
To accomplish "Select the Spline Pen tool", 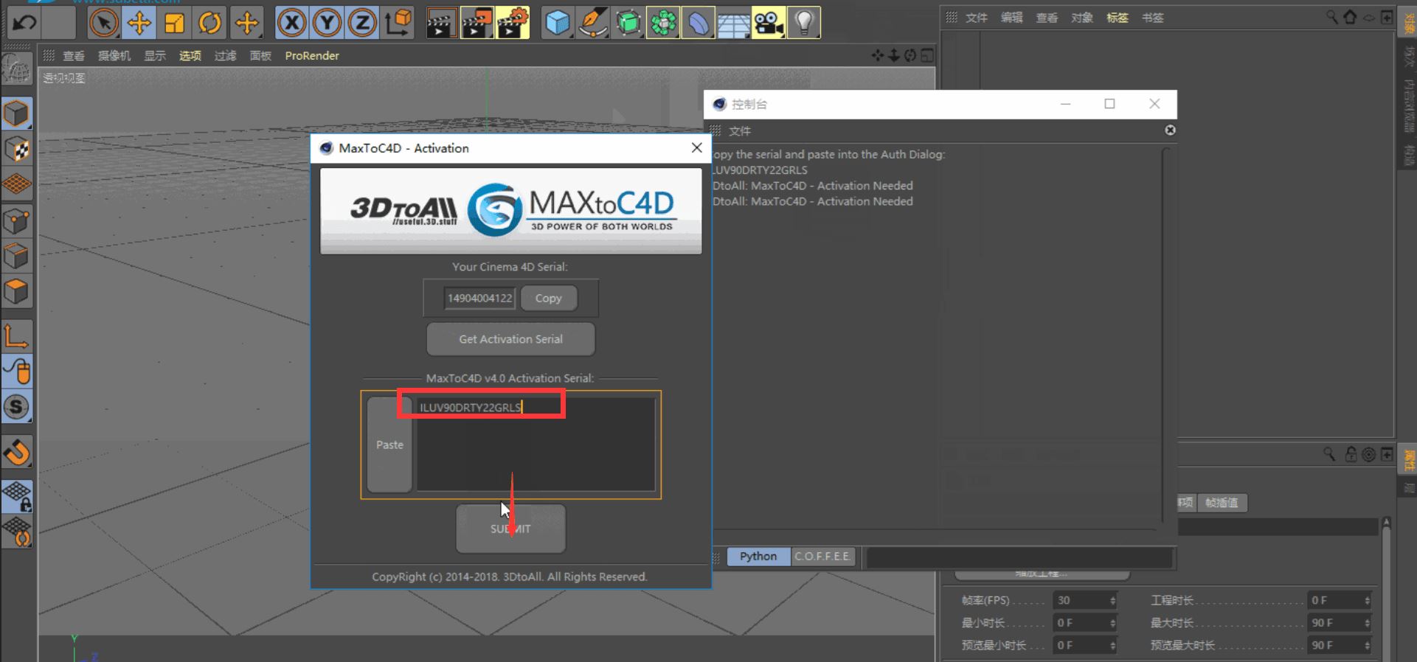I will click(592, 23).
